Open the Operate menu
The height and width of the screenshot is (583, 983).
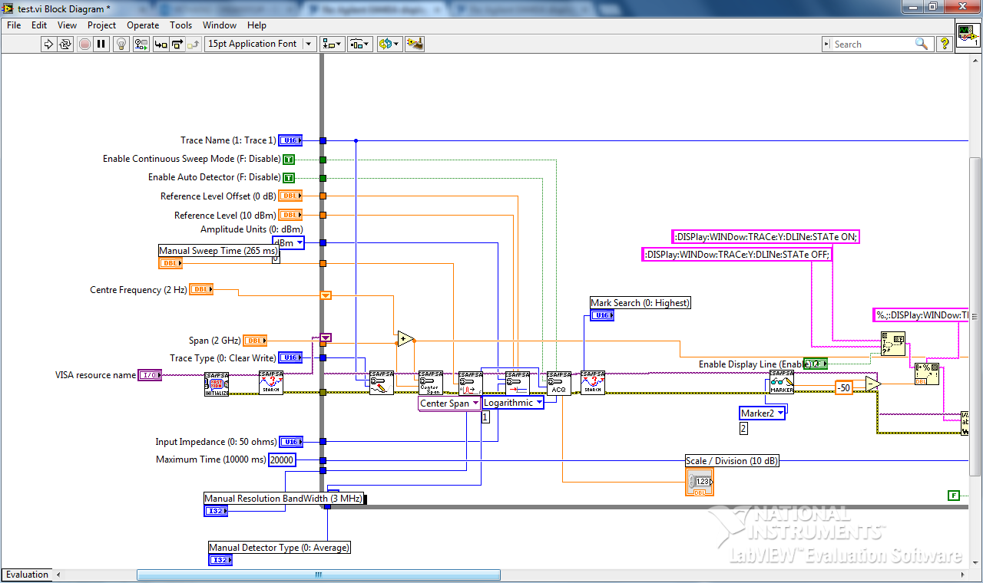click(143, 25)
